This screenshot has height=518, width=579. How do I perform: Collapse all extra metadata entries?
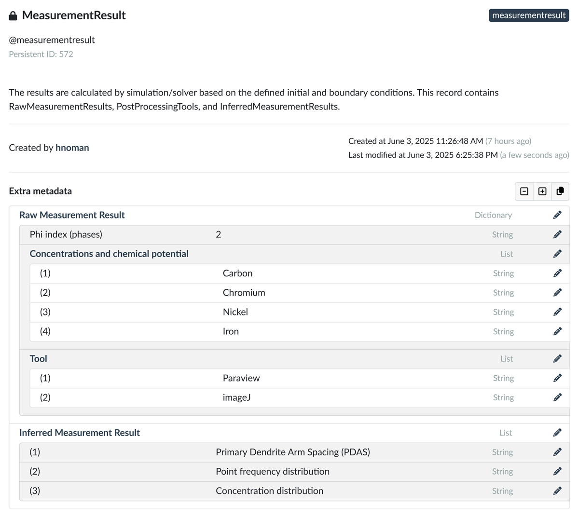(524, 191)
